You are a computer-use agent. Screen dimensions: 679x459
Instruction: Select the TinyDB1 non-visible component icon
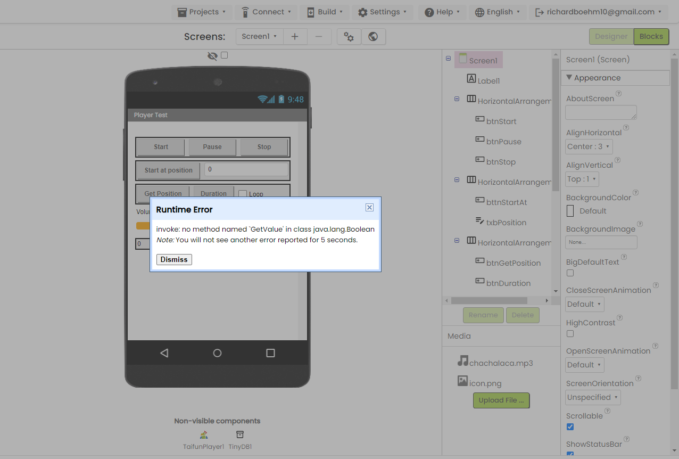(239, 435)
